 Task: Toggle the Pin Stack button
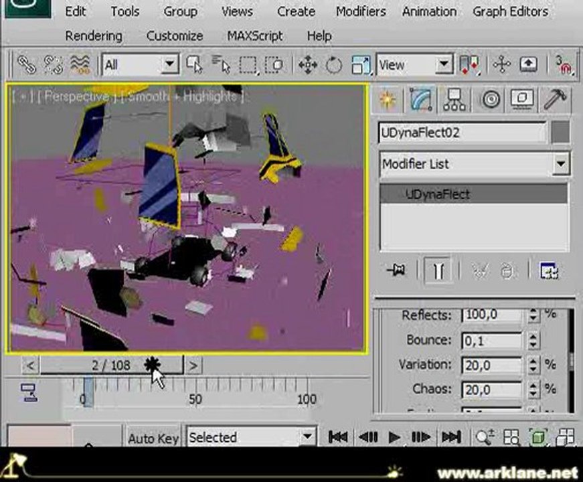click(396, 270)
